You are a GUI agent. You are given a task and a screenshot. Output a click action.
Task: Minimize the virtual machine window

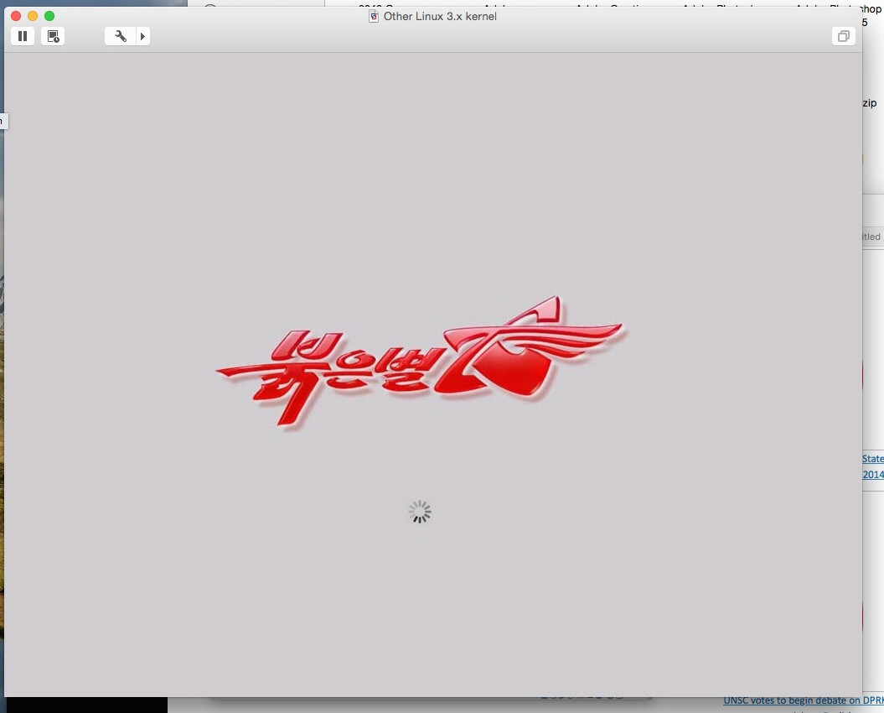click(33, 16)
